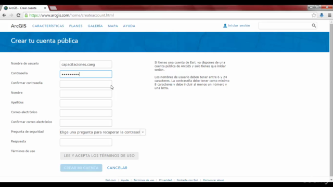Open the AYUDA menu item
The height and width of the screenshot is (187, 333).
[129, 26]
